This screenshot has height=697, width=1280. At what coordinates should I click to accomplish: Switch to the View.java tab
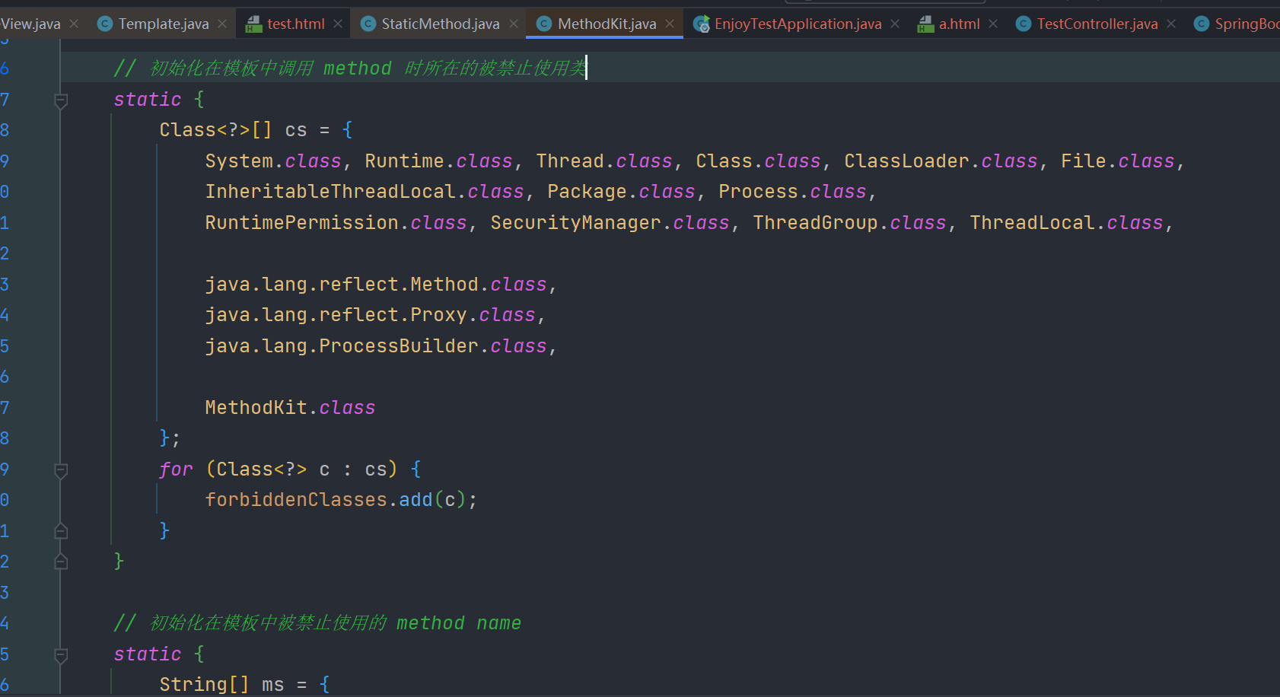(x=30, y=24)
